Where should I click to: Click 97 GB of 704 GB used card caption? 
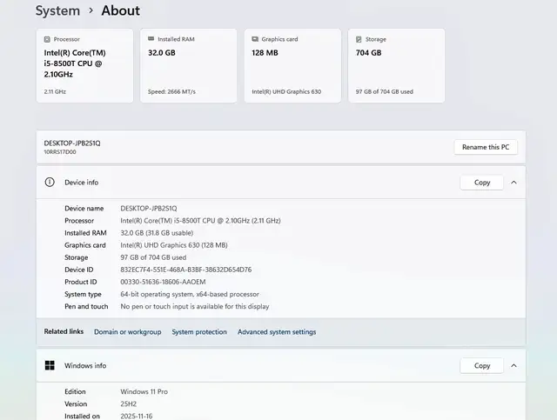385,91
